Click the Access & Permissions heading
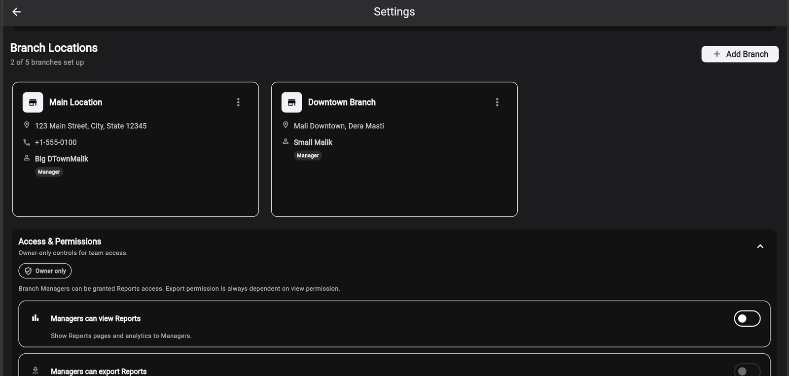The width and height of the screenshot is (789, 376). 60,241
